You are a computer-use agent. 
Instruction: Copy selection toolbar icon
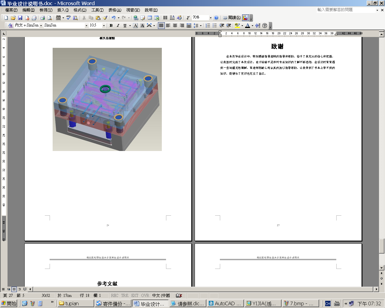91,18
